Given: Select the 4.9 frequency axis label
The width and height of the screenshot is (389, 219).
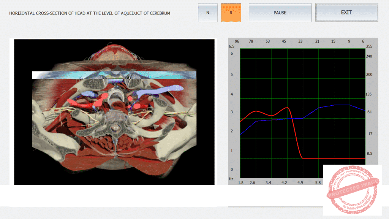Looking at the screenshot, I should (x=300, y=183).
